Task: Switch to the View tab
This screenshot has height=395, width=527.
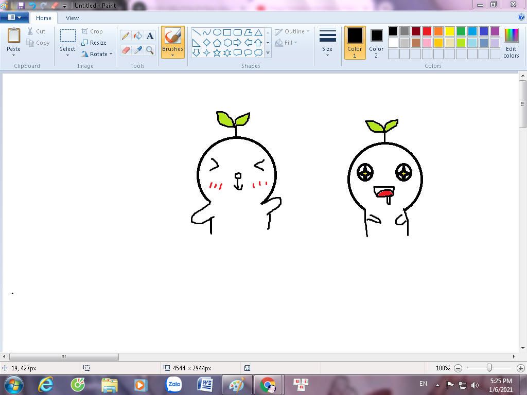Action: (x=72, y=18)
